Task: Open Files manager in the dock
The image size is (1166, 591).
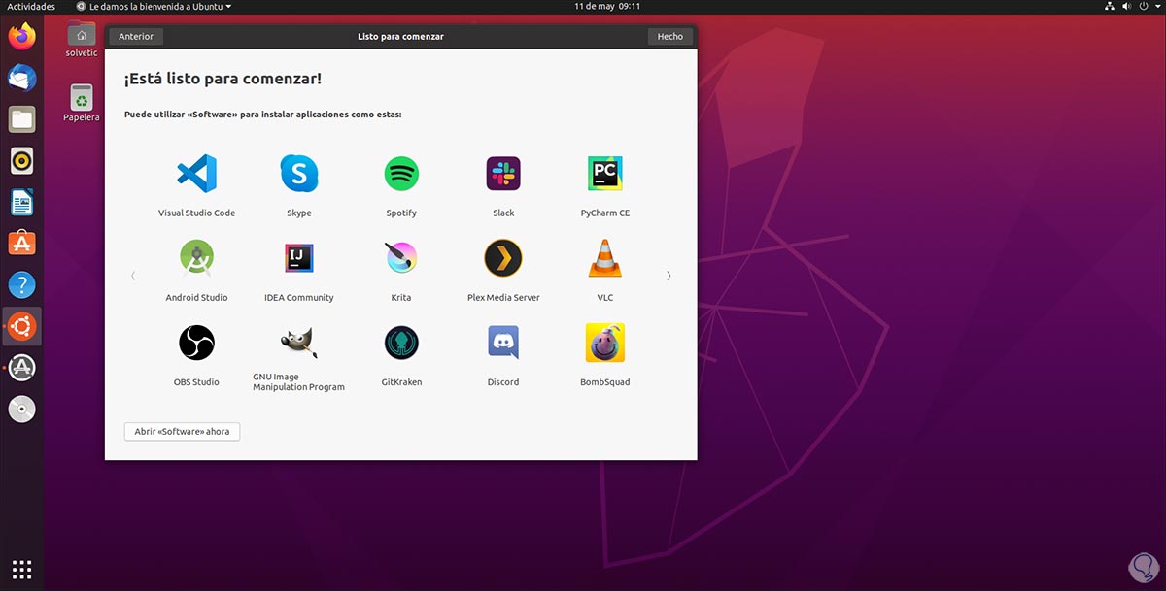Action: pyautogui.click(x=21, y=120)
